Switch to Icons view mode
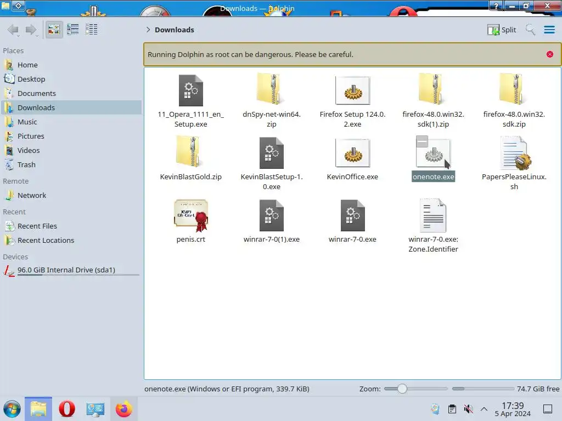 54,30
